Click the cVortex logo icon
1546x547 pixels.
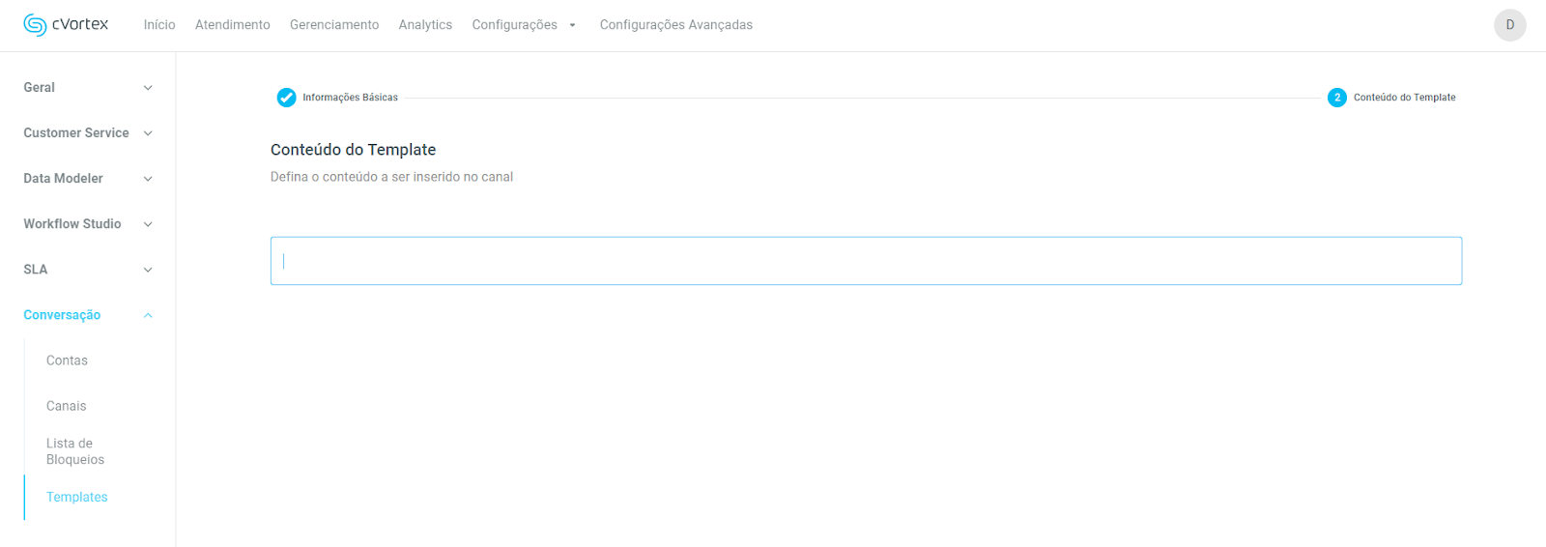tap(35, 25)
